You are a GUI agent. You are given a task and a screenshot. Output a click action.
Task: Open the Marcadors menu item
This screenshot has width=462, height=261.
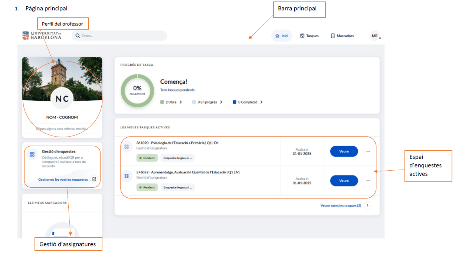[x=342, y=36]
